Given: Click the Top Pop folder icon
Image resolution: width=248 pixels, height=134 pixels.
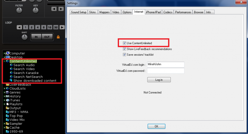Looking at the screenshot, I should [x=7, y=116].
